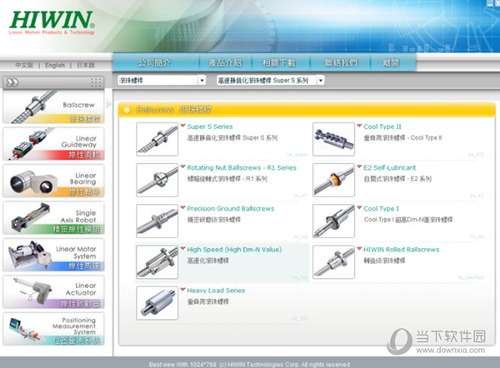This screenshot has width=500, height=368.
Task: Open the 產品介紹 menu tab
Action: click(225, 62)
